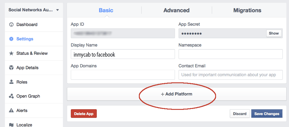The width and height of the screenshot is (289, 127).
Task: Click the Settings gear icon
Action: click(11, 39)
